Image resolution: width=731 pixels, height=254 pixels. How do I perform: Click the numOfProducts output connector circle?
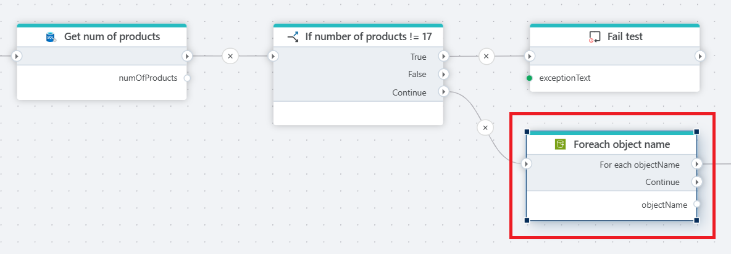click(187, 78)
